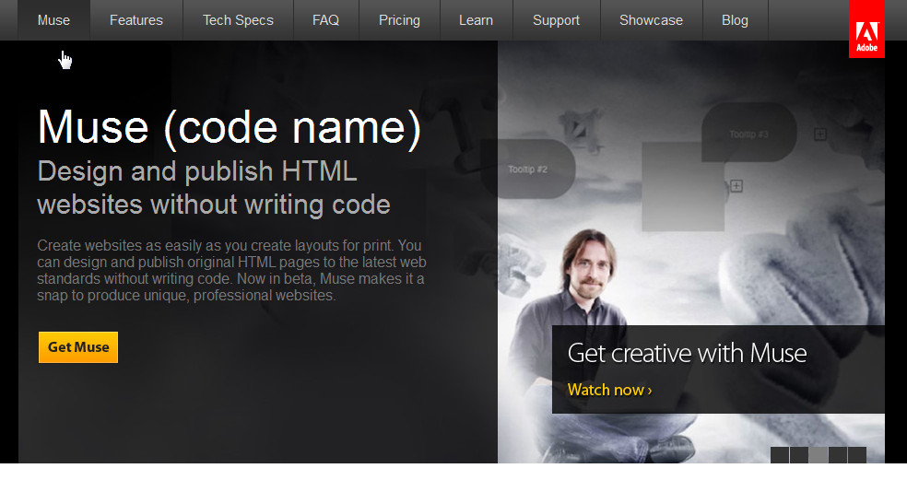
Task: Click the red Adobe logo
Action: click(866, 29)
